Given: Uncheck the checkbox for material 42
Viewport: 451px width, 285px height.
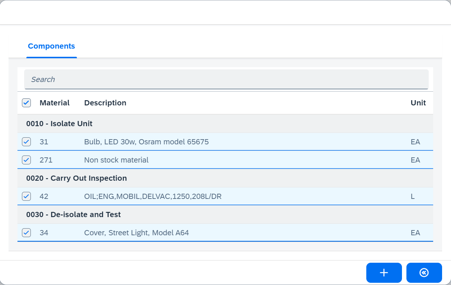Looking at the screenshot, I should (x=26, y=196).
